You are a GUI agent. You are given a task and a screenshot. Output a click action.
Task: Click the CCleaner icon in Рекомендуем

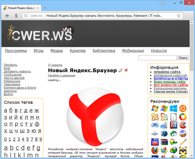click(x=183, y=125)
